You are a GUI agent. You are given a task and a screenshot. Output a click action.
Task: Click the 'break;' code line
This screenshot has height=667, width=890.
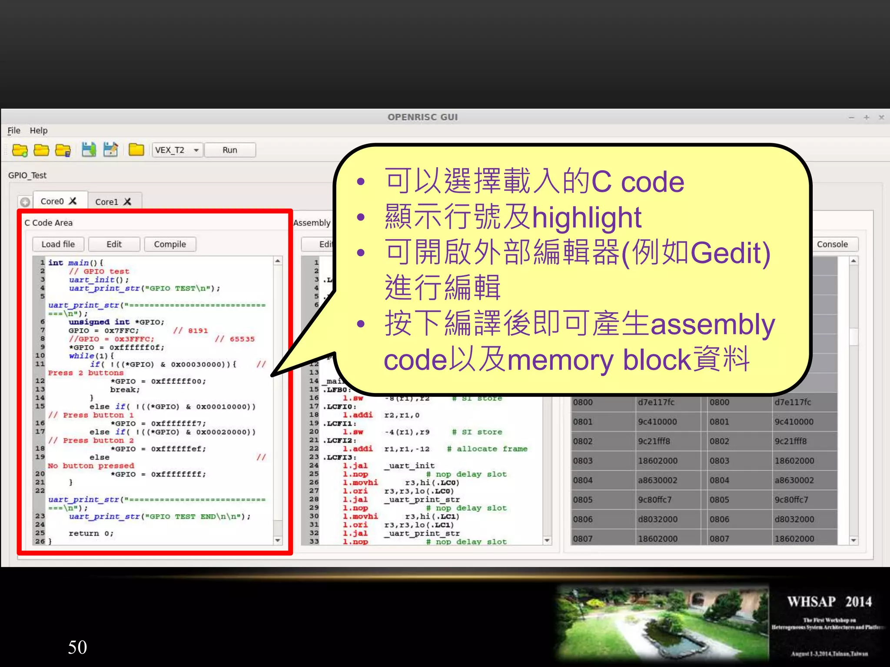click(125, 390)
